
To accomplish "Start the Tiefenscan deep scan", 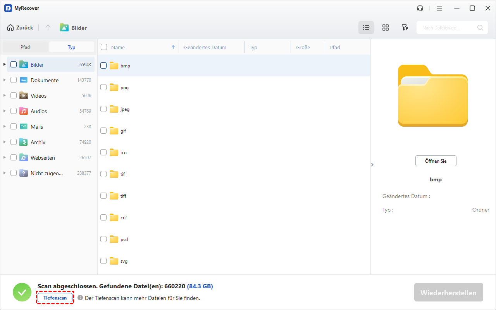I will [x=55, y=298].
